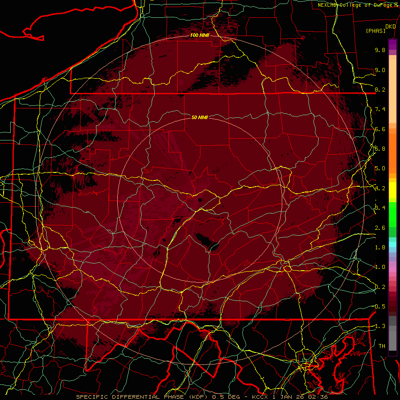
Task: Click the 5.0 value on the color scale
Action: click(380, 168)
